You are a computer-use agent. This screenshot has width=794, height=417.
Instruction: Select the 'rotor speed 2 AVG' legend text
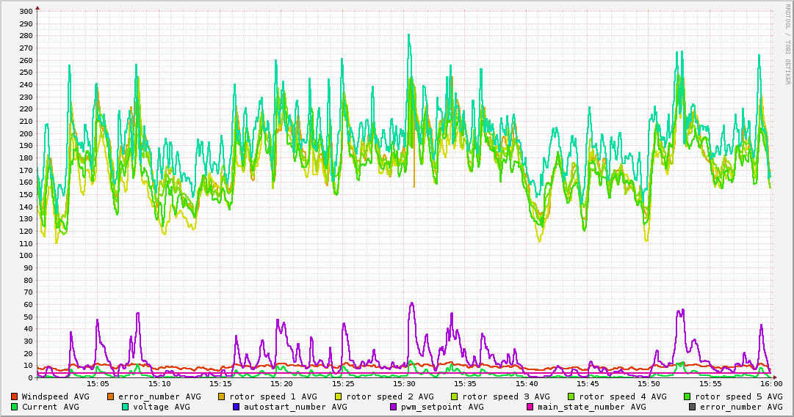390,396
